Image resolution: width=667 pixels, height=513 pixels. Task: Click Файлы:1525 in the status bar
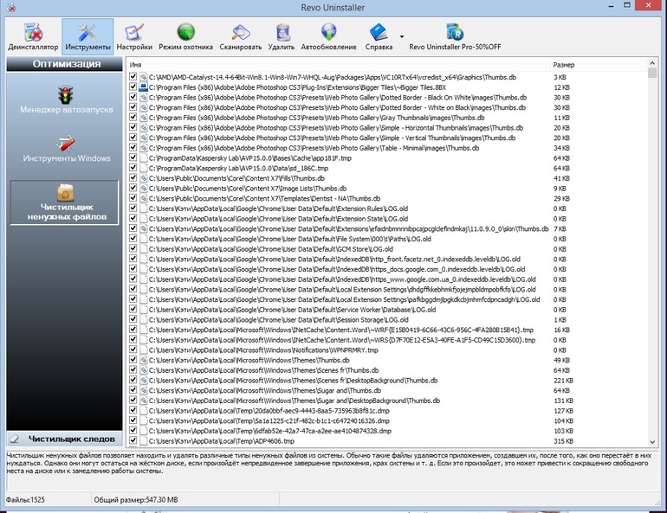(x=25, y=500)
